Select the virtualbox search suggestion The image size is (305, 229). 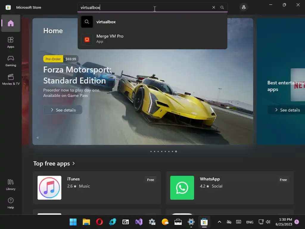152,22
